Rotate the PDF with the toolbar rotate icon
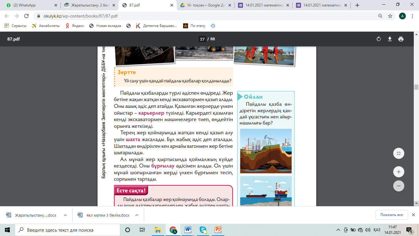The image size is (419, 236). click(x=379, y=39)
